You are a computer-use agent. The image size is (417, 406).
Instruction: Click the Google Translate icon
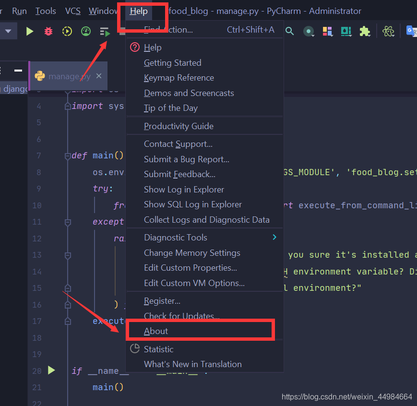point(411,31)
